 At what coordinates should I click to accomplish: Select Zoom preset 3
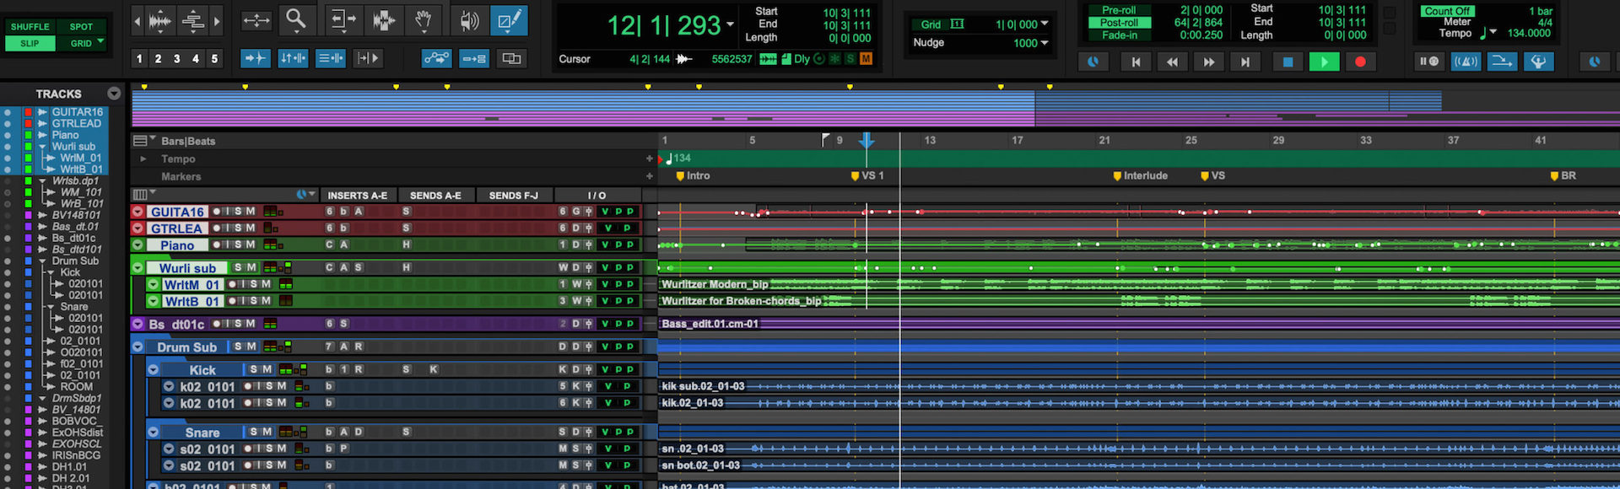(176, 58)
